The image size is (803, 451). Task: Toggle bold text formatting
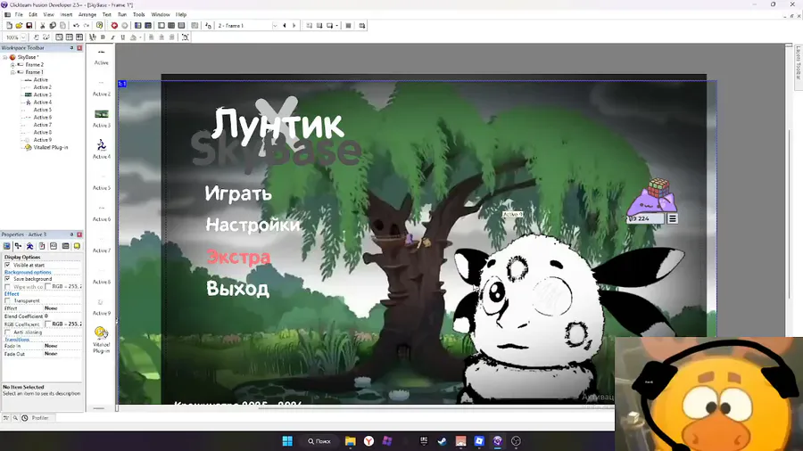103,37
